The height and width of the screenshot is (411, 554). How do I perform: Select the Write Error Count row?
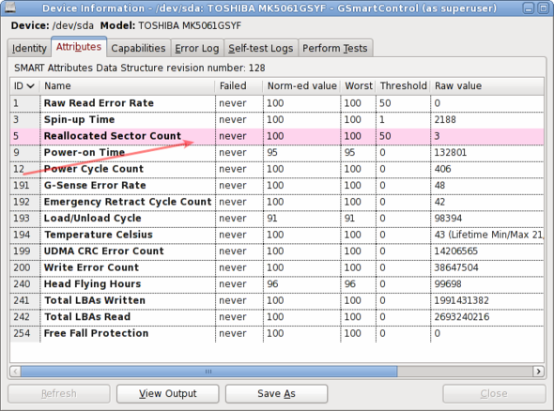277,267
